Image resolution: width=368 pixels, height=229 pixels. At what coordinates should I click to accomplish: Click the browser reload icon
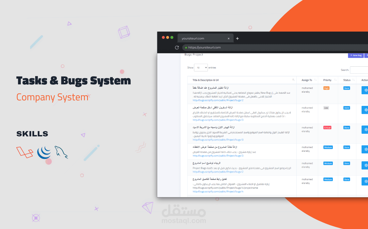point(177,47)
